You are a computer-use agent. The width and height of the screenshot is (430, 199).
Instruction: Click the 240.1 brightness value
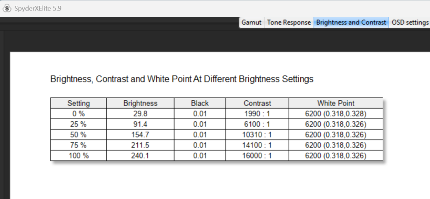coord(140,156)
